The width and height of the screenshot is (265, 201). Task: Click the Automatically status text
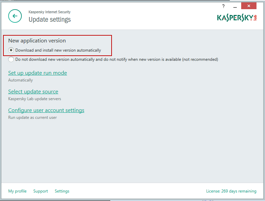pos(20,80)
